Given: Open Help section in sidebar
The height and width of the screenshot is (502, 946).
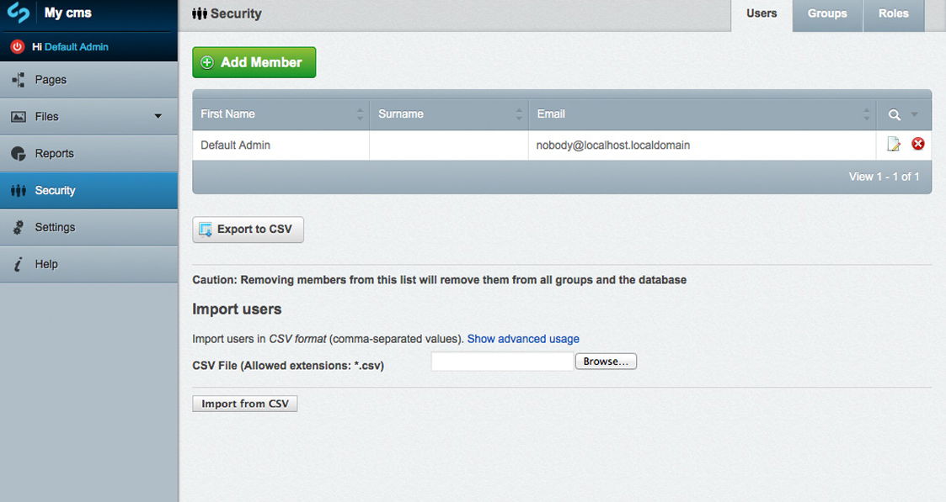Looking at the screenshot, I should (x=88, y=264).
